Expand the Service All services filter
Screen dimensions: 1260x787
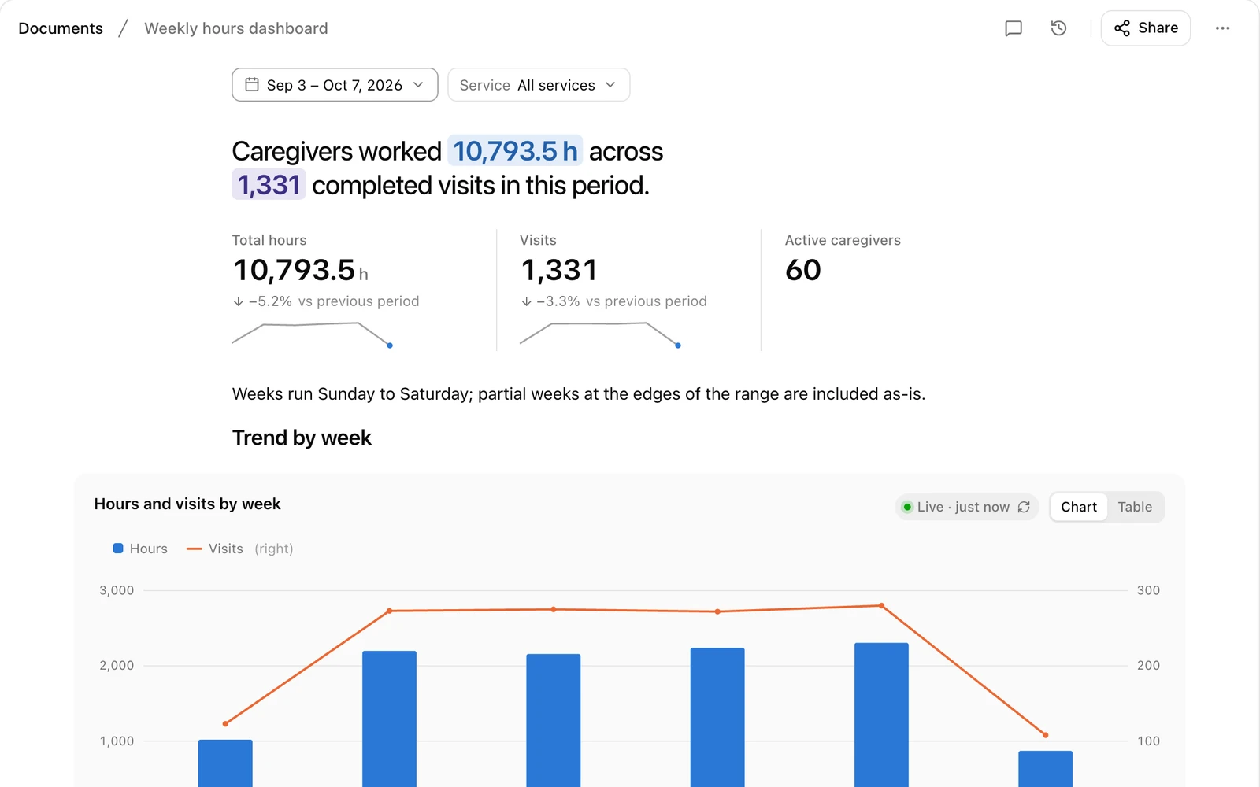tap(539, 85)
